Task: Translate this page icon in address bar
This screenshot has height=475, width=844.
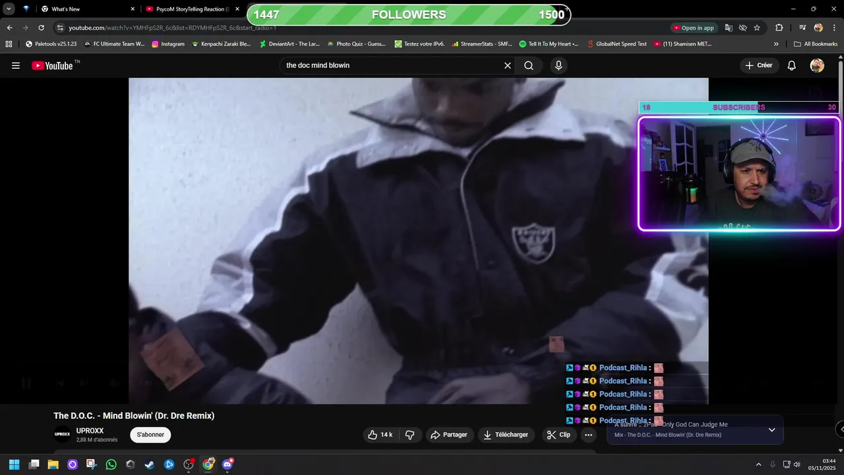Action: tap(729, 28)
